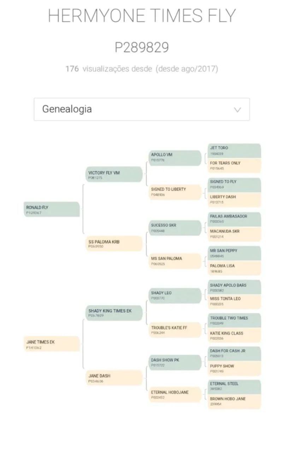Open SIGNED TO LIBERTY entry
The image size is (283, 452).
(x=175, y=192)
